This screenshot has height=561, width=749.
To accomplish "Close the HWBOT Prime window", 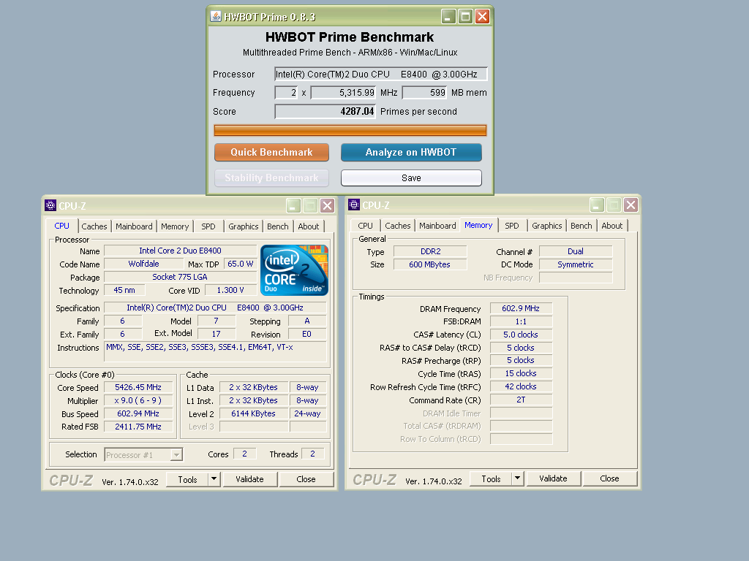I will 483,17.
